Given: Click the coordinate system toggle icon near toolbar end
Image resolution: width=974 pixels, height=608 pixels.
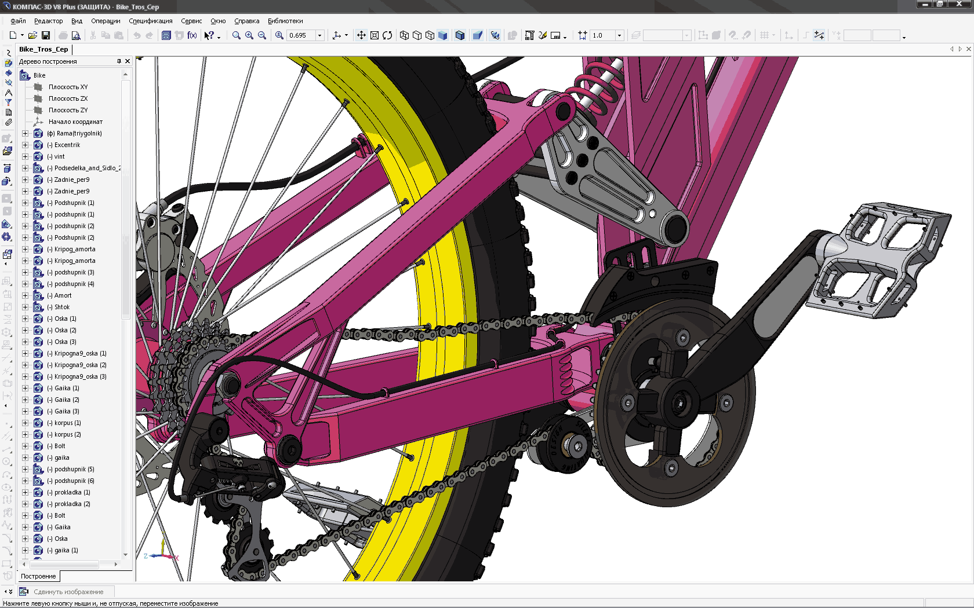Looking at the screenshot, I should 819,35.
